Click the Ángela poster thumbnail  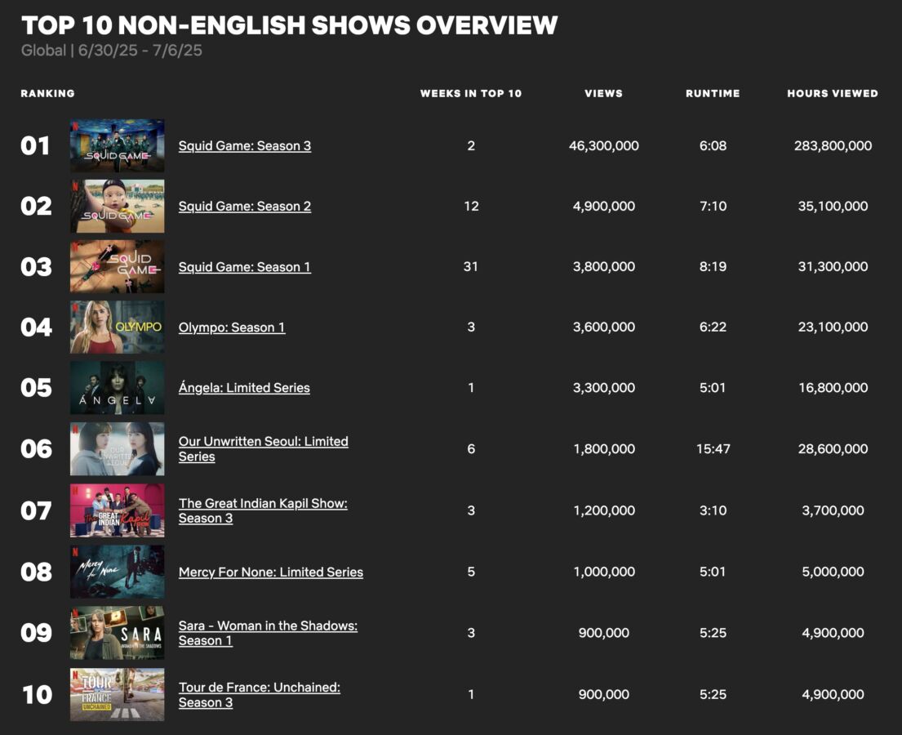click(x=118, y=387)
